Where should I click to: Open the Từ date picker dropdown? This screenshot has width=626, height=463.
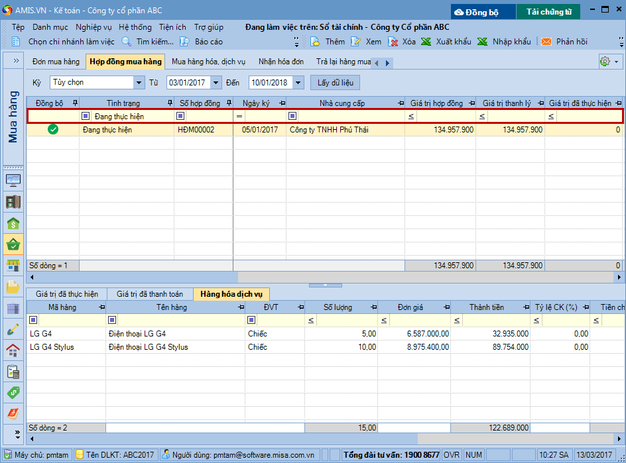coord(217,83)
